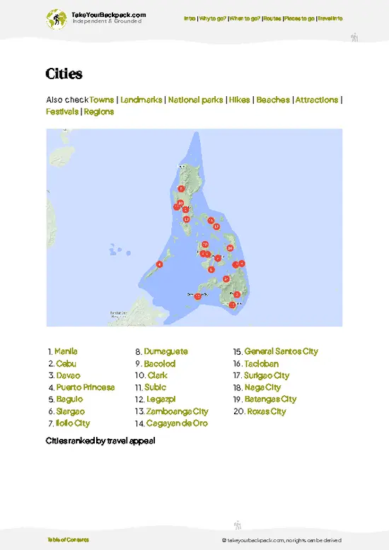This screenshot has width=389, height=550.
Task: Open the 'When to go?' header link
Action: pyautogui.click(x=245, y=18)
